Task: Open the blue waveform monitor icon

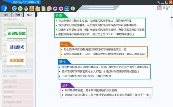Action: pyautogui.click(x=67, y=9)
